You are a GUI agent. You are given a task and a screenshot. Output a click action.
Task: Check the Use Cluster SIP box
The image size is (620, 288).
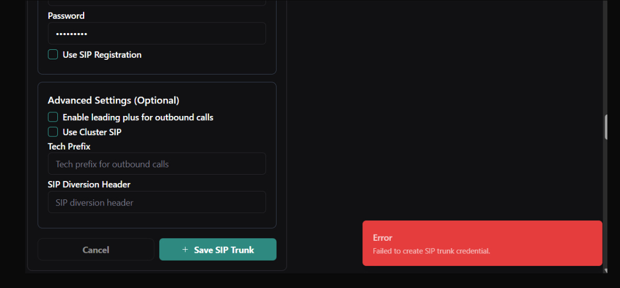[x=53, y=132]
